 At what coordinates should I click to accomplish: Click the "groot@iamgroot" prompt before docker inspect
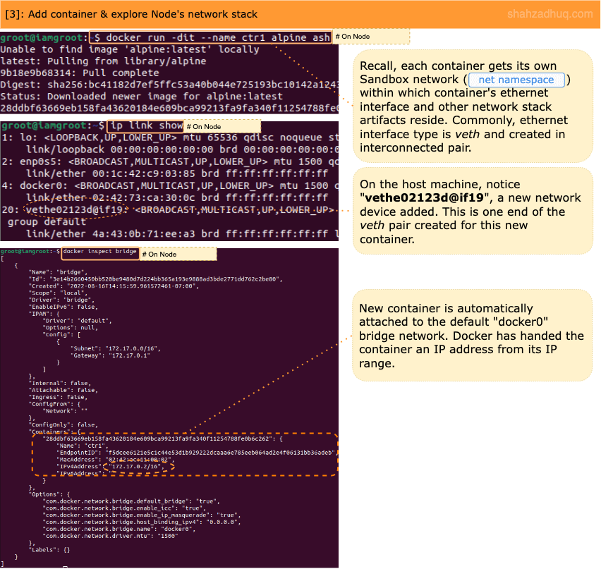point(25,251)
